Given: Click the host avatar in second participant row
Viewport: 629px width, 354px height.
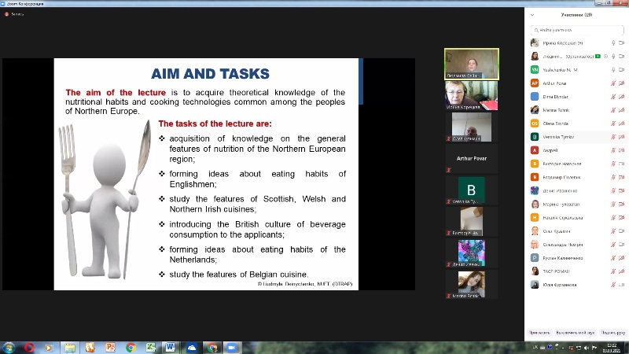Looking at the screenshot, I should point(535,56).
